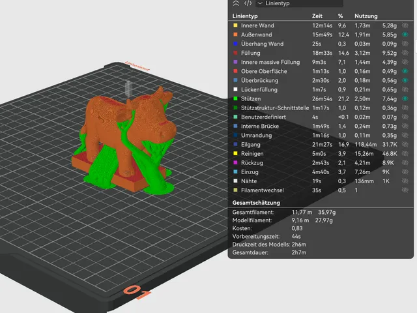Viewport: 417px width, 313px height.
Task: Select the Benutzerdefiniert row label
Action: tap(263, 117)
